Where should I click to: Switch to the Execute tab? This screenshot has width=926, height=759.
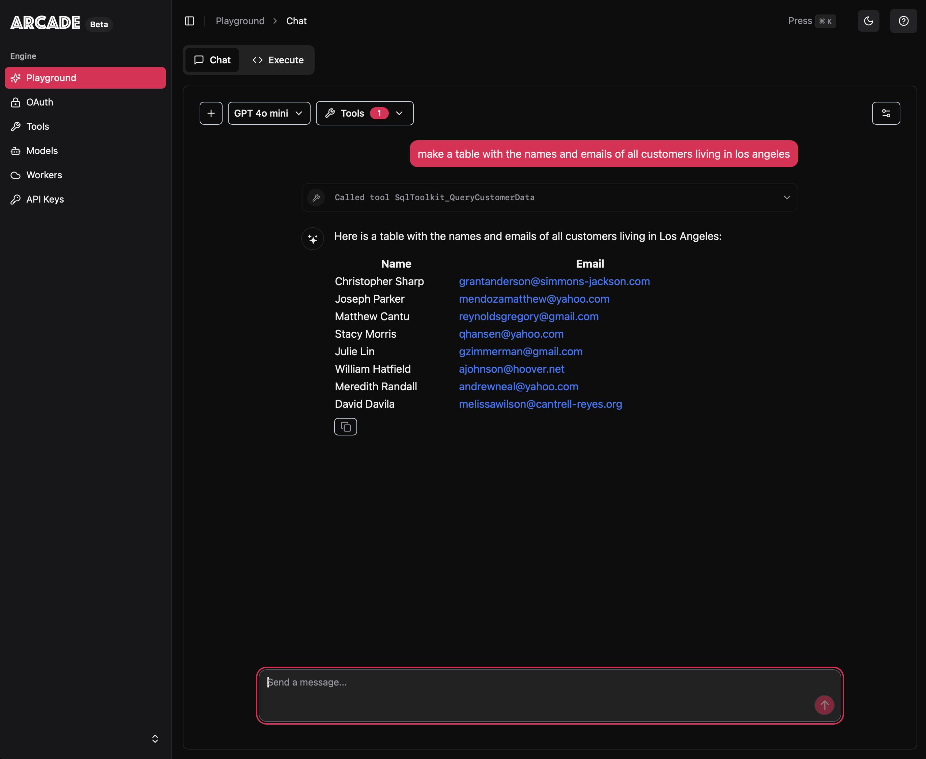[x=278, y=60]
